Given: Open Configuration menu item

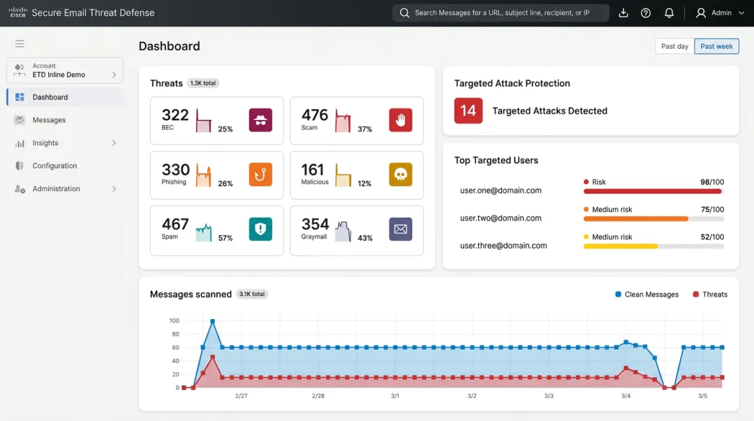Looking at the screenshot, I should pyautogui.click(x=65, y=165).
